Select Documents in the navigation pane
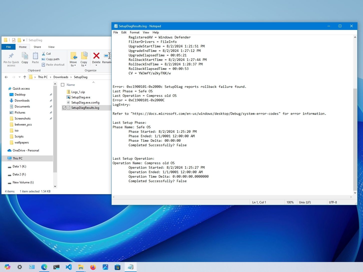The width and height of the screenshot is (363, 272). coord(22,107)
